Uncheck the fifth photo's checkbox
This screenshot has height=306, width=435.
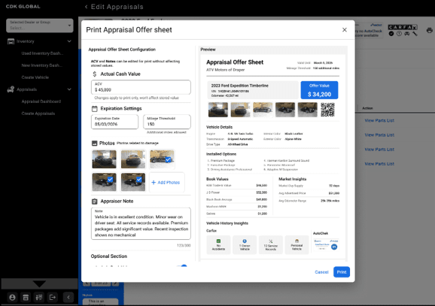point(139,180)
